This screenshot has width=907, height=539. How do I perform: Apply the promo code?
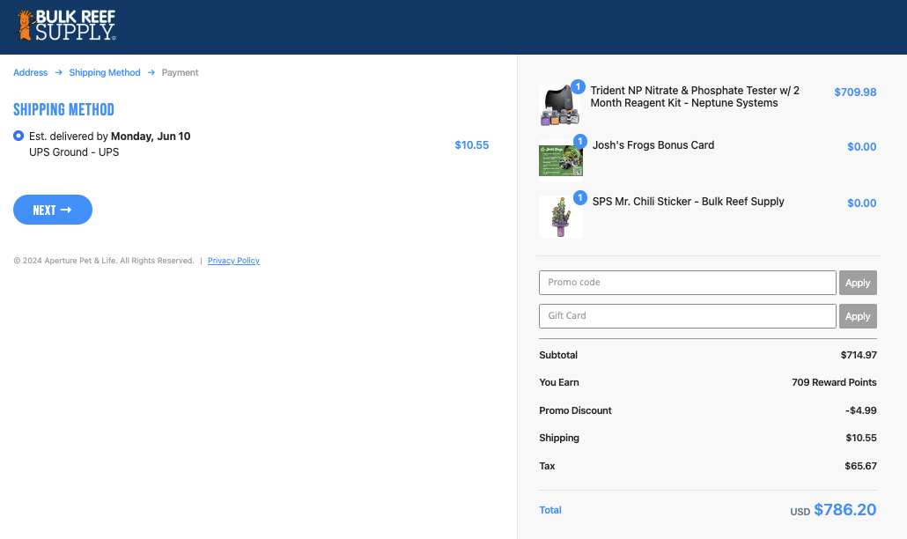click(858, 283)
